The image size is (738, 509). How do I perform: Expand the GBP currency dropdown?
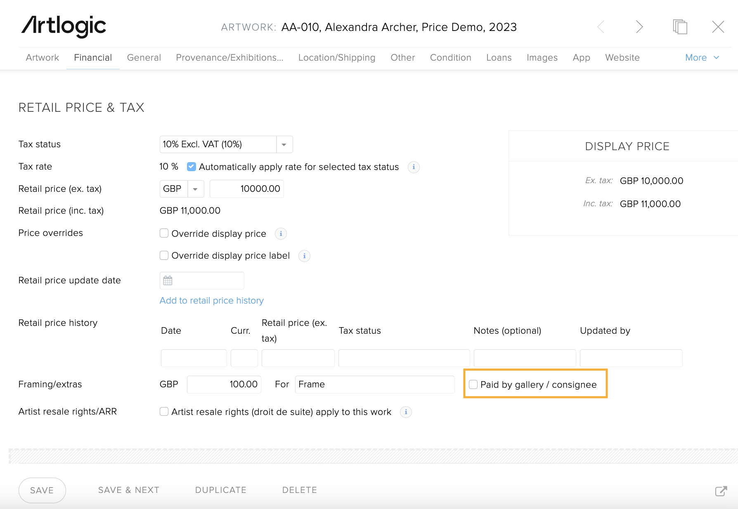tap(196, 189)
